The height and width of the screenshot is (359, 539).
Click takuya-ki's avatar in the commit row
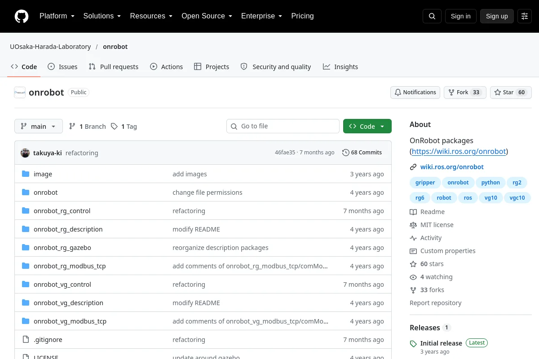click(25, 153)
